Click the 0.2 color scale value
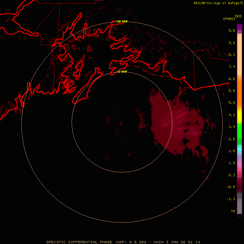 point(232,175)
